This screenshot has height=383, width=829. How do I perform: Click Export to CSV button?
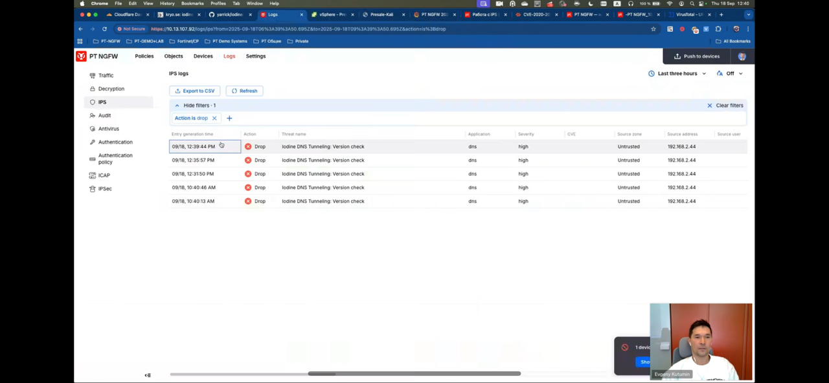[x=195, y=91]
